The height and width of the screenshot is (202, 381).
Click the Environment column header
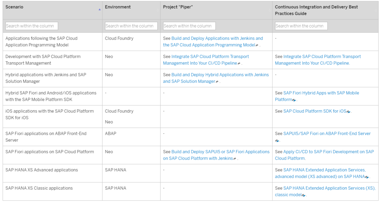[118, 7]
